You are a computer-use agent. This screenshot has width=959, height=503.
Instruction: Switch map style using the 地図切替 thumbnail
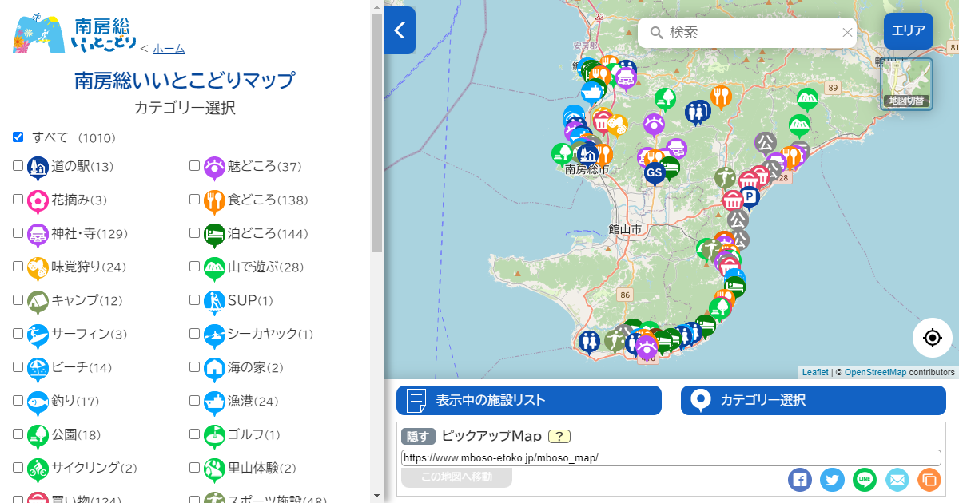[906, 84]
